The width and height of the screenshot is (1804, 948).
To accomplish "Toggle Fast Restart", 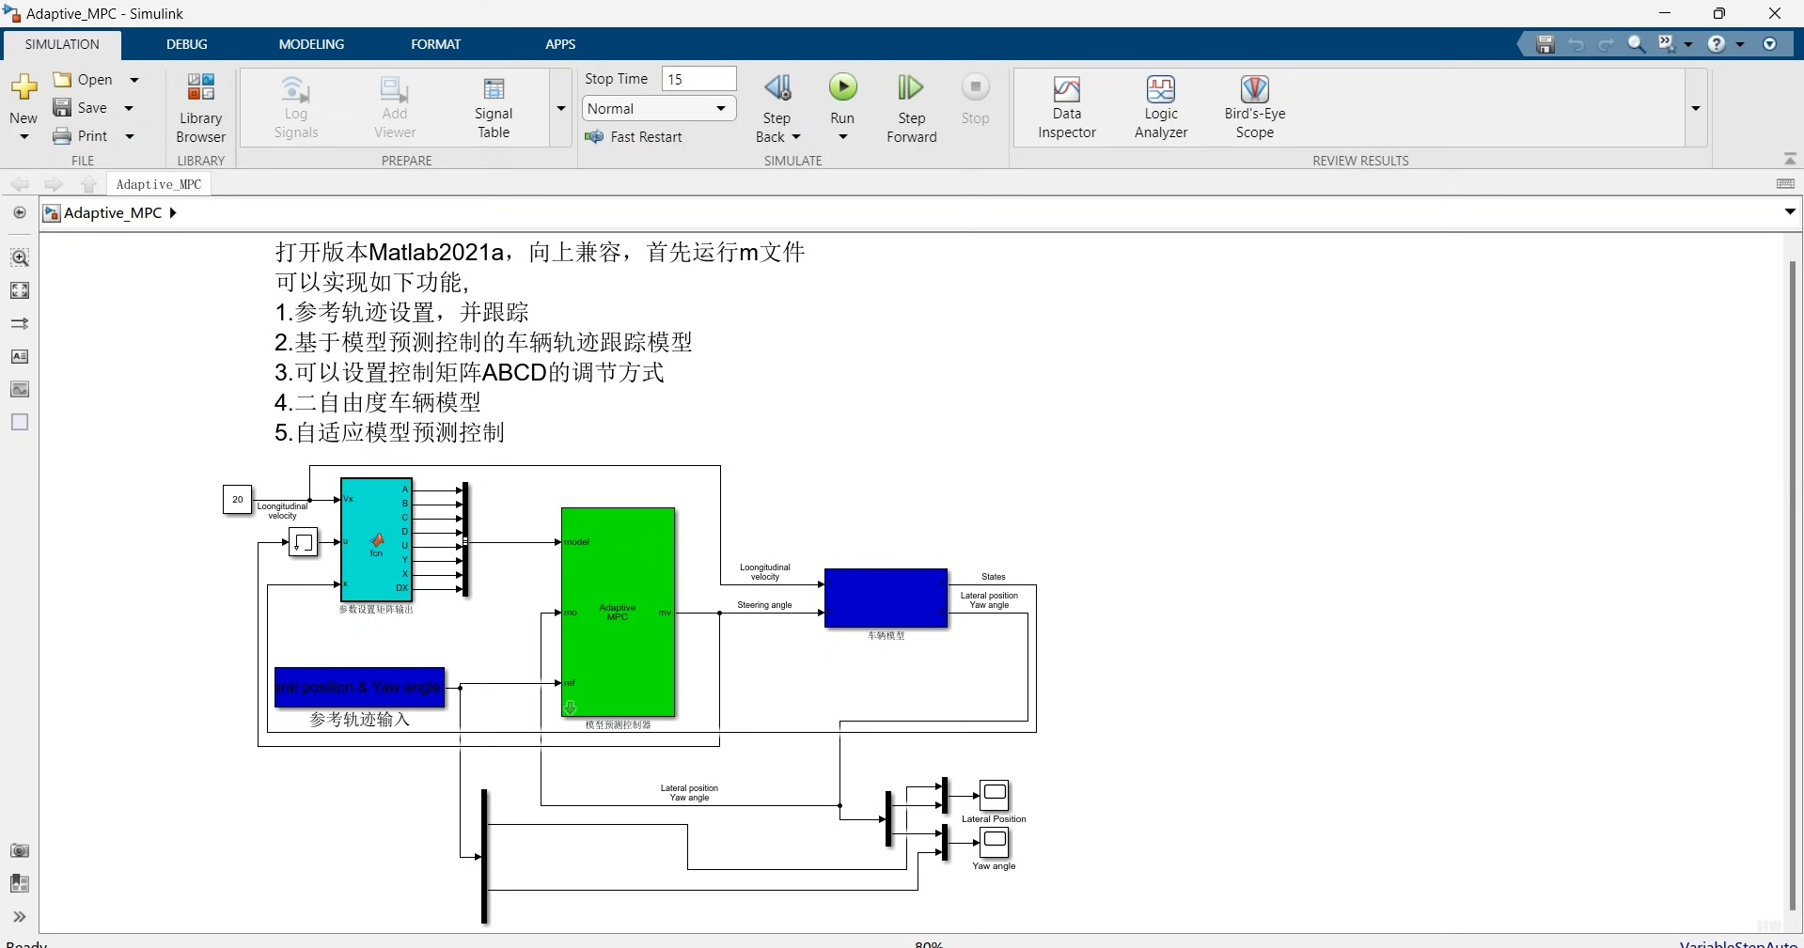I will [x=634, y=137].
